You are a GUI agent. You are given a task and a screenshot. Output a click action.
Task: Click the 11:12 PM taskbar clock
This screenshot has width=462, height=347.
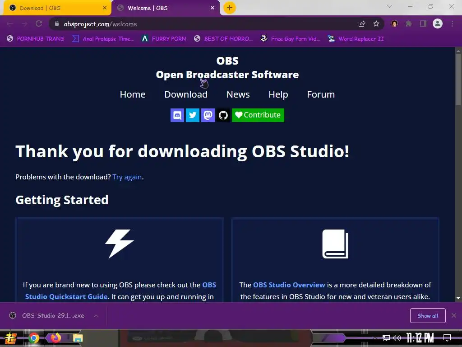(420, 338)
